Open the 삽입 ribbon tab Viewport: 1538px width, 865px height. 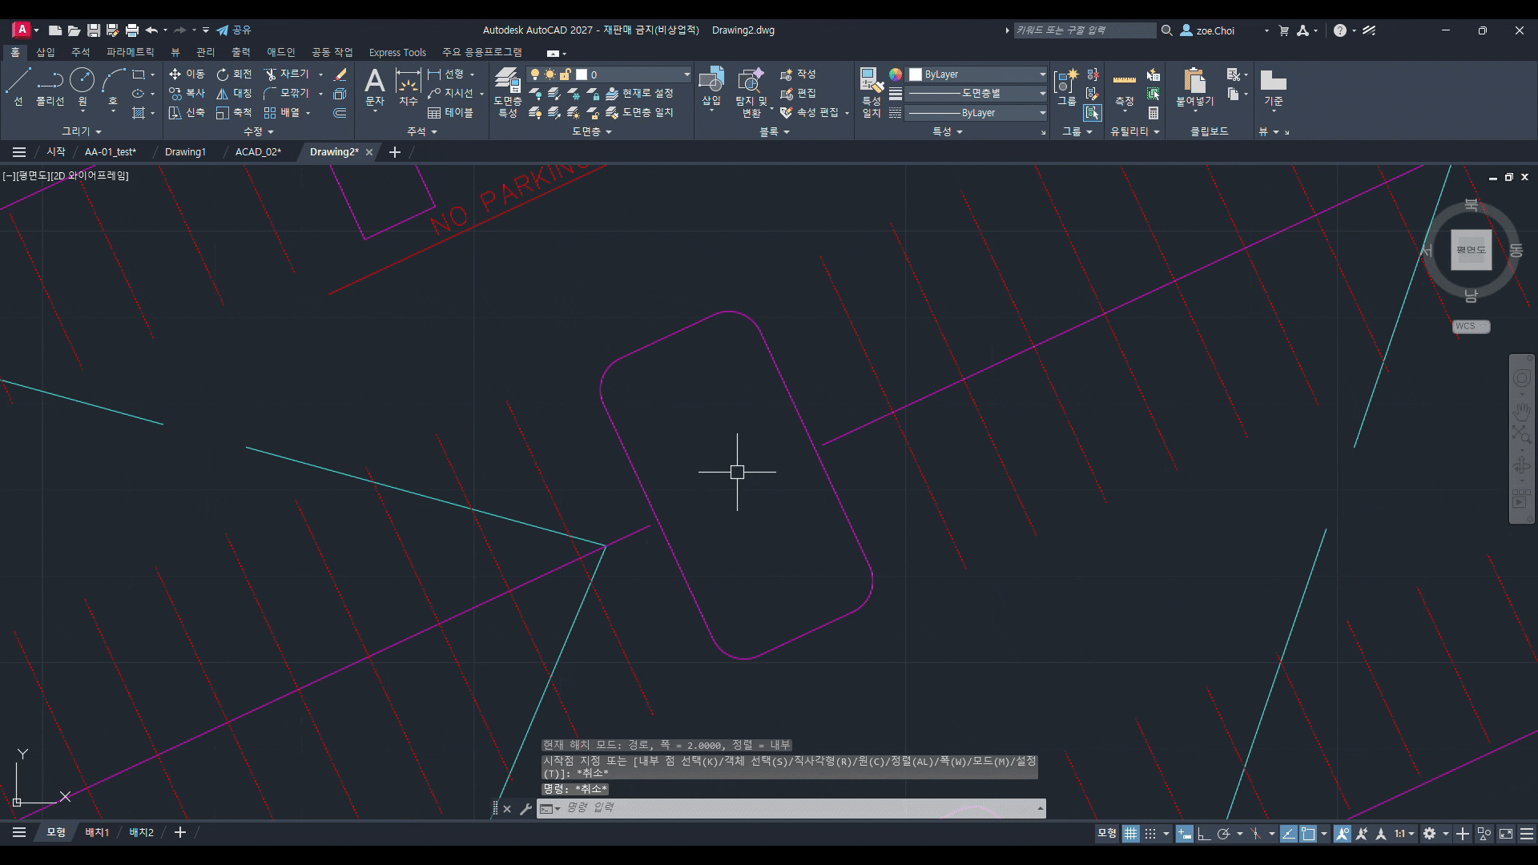point(46,52)
